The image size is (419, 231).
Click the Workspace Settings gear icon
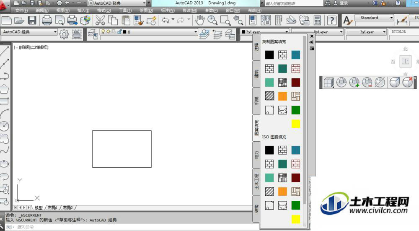point(64,34)
